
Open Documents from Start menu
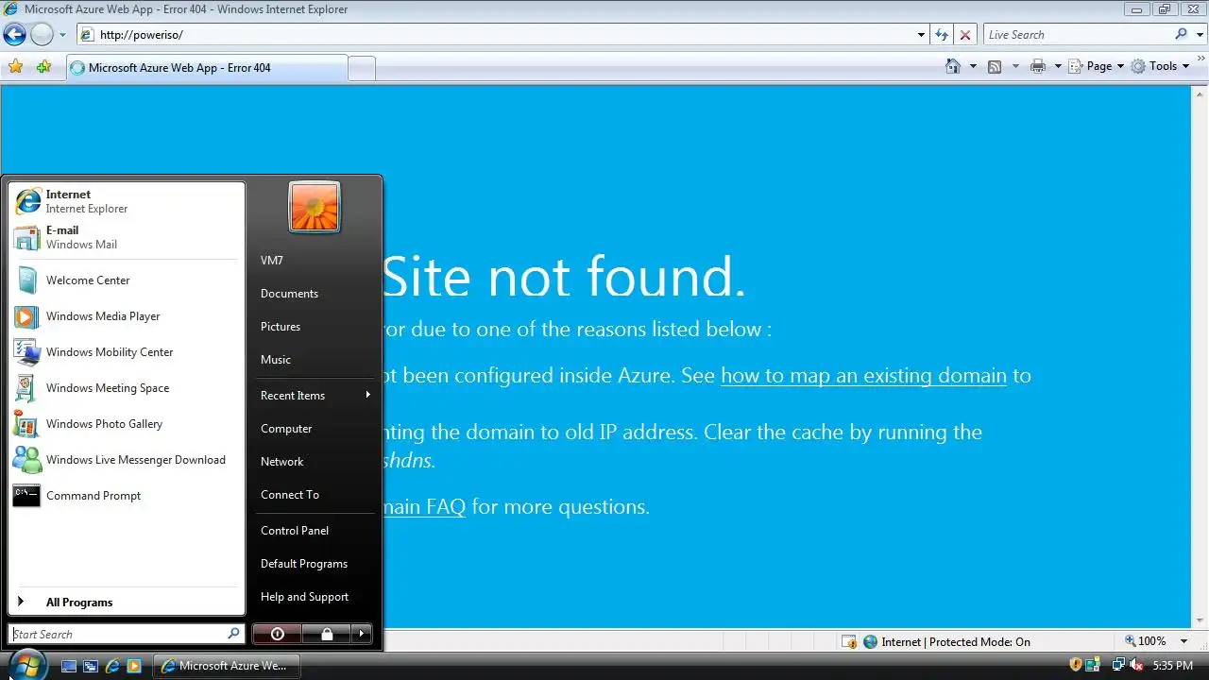[315, 294]
